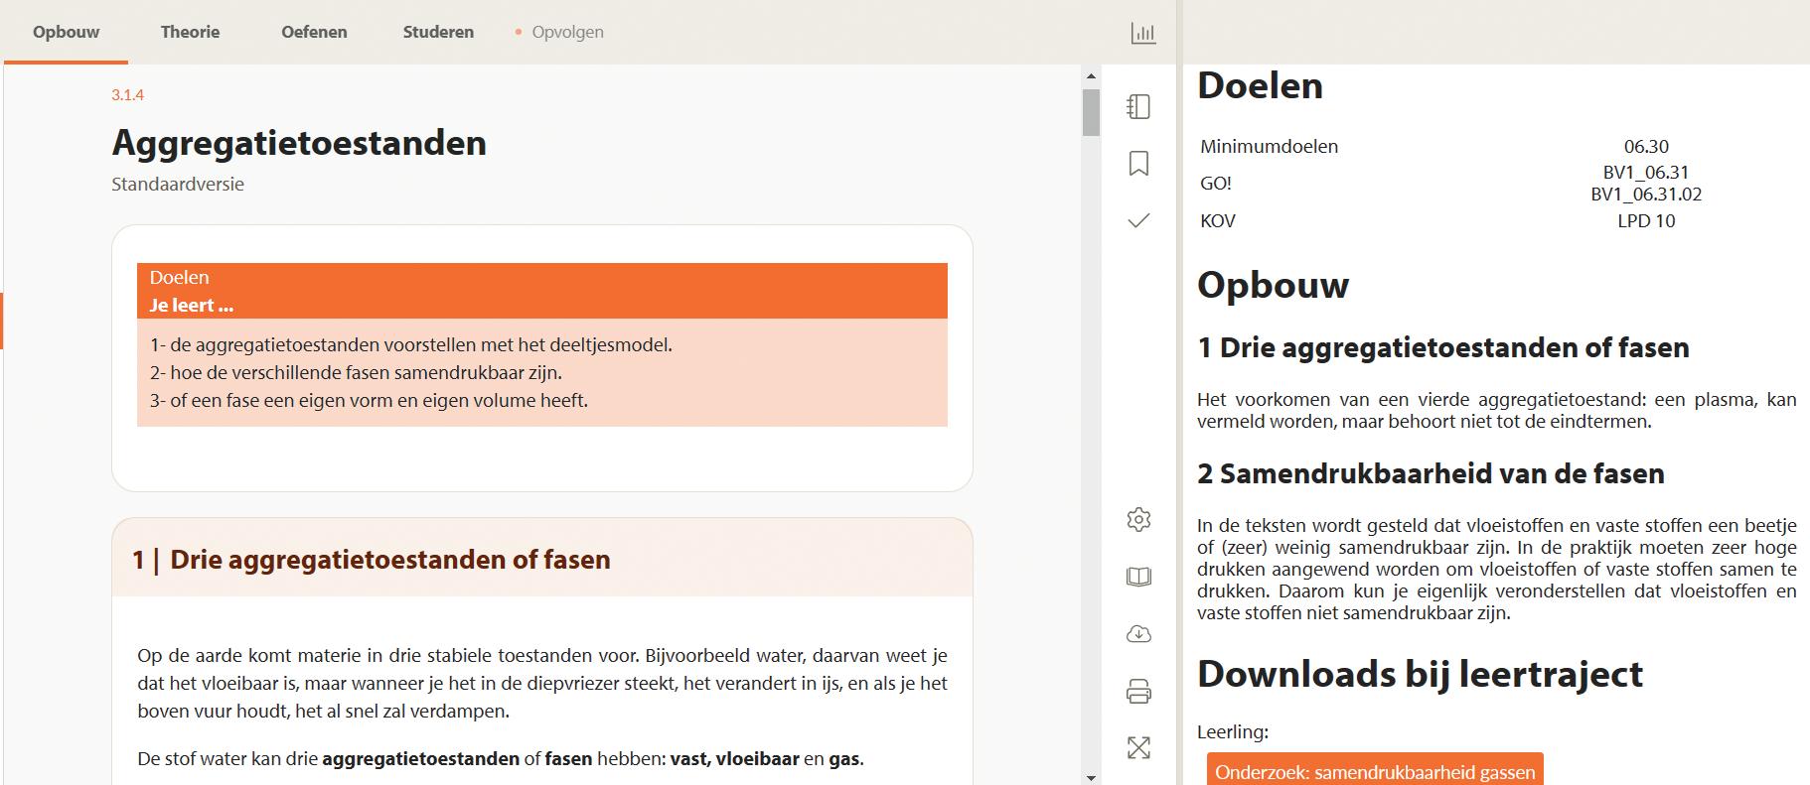
Task: Open the Studeren tab
Action: click(x=438, y=32)
